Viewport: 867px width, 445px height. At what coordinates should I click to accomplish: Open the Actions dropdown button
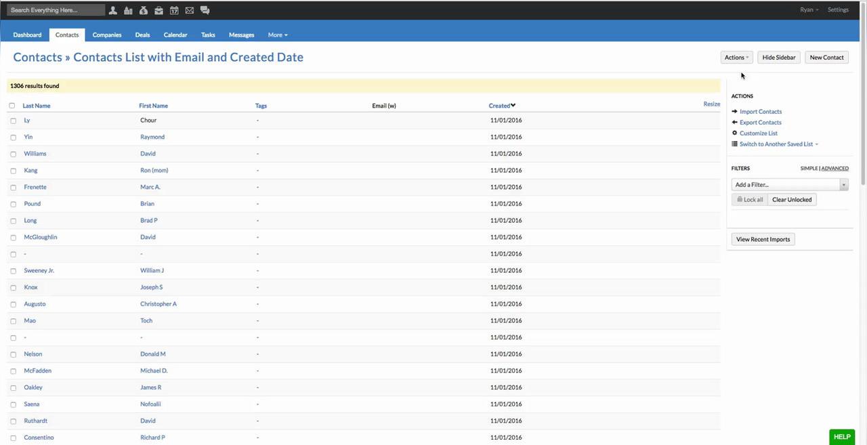tap(736, 58)
